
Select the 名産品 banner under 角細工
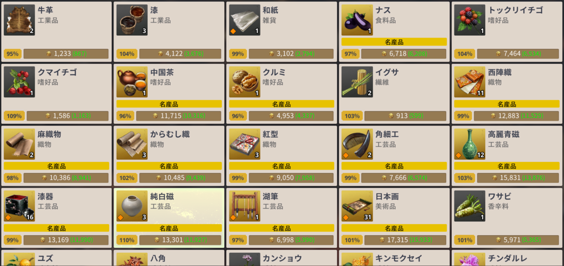[394, 166]
